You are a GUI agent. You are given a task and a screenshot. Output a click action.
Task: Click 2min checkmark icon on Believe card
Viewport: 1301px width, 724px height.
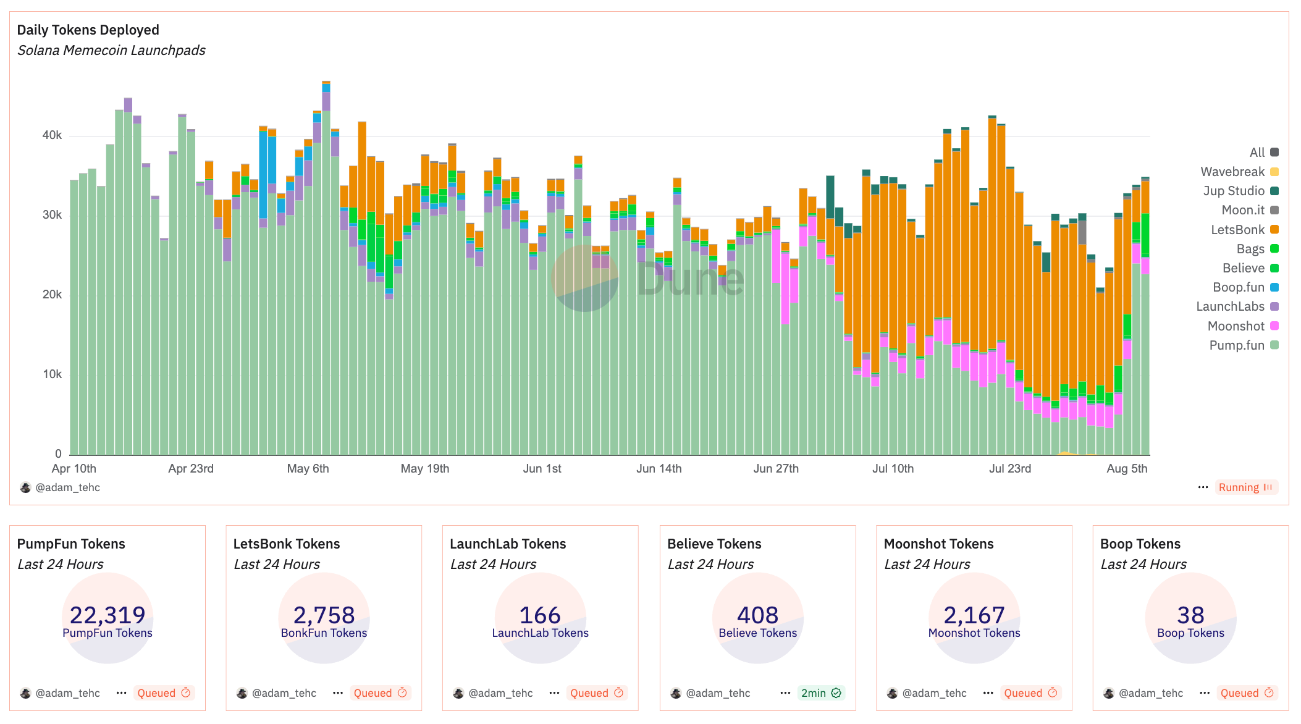pyautogui.click(x=836, y=693)
